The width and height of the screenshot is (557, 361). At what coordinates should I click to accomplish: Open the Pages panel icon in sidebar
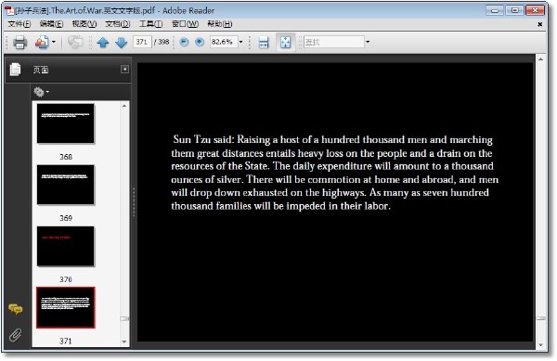tap(15, 70)
